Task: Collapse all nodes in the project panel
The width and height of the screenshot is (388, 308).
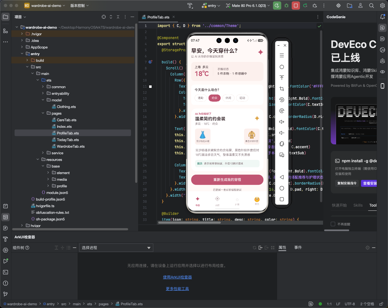Action: 118,17
